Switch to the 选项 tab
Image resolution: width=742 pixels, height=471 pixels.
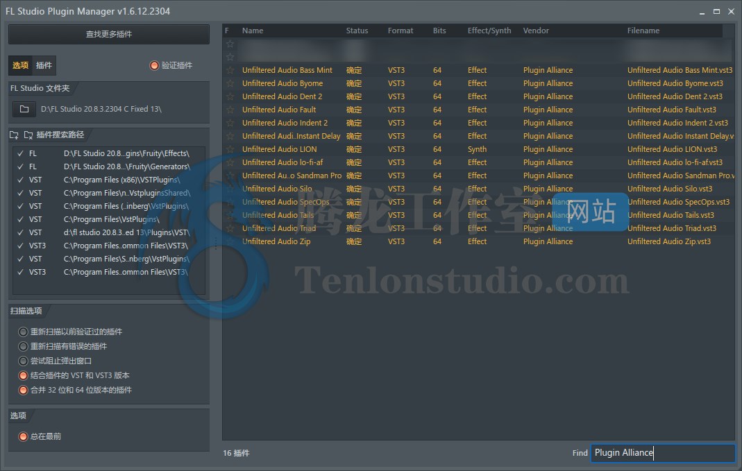(x=20, y=65)
